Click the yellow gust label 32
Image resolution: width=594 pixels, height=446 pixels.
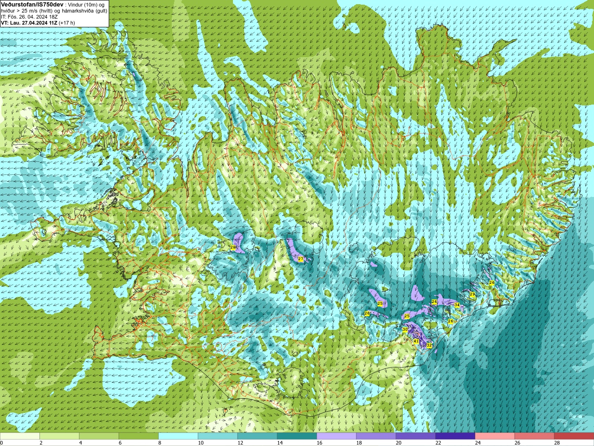click(x=429, y=345)
